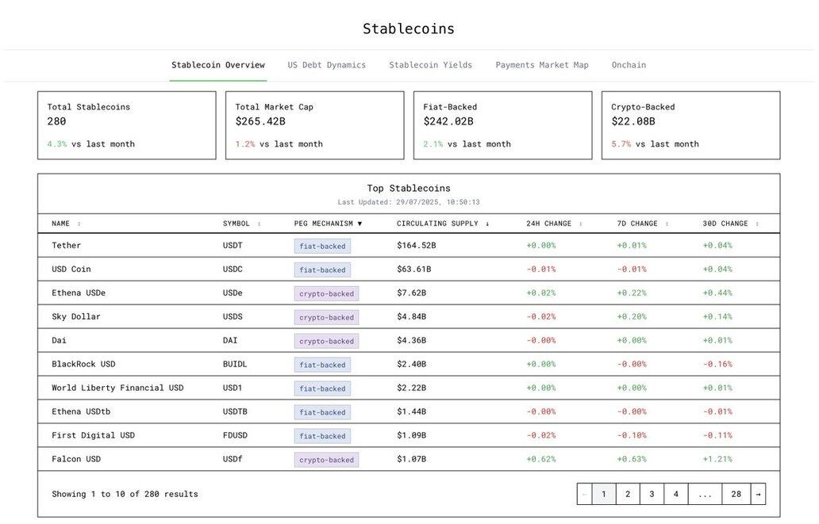Click the USDT symbol cell

(233, 245)
